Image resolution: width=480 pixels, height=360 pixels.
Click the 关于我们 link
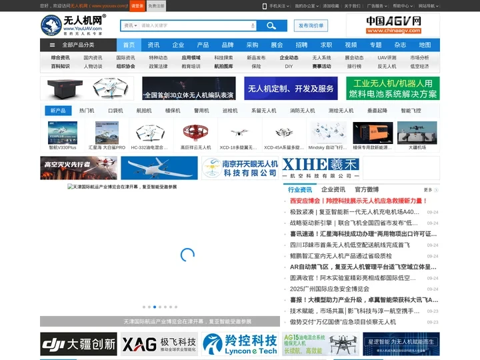(353, 6)
